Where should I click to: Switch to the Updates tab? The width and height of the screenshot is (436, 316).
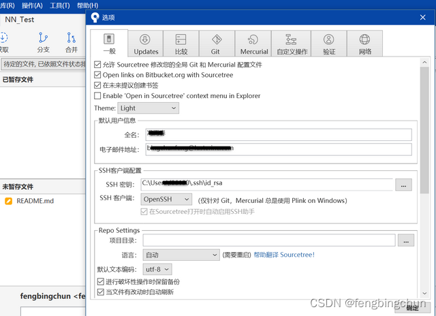click(146, 44)
